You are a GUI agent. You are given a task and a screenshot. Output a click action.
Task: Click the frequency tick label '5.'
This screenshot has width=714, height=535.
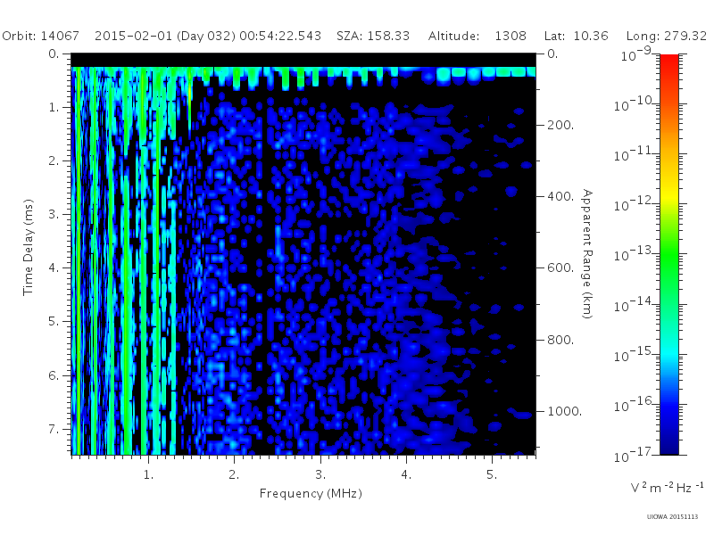[492, 475]
